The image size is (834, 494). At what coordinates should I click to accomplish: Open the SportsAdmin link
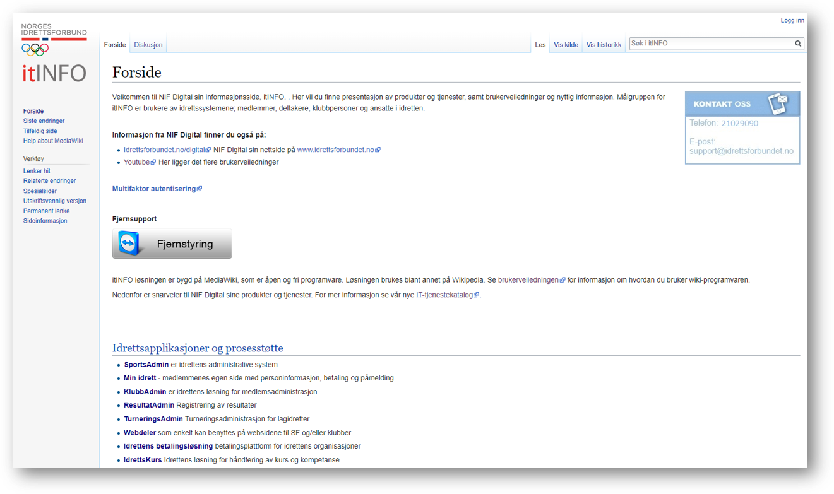(146, 365)
